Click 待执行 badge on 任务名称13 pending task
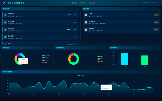Viewport: 162px width, 101px height. pyautogui.click(x=156, y=22)
